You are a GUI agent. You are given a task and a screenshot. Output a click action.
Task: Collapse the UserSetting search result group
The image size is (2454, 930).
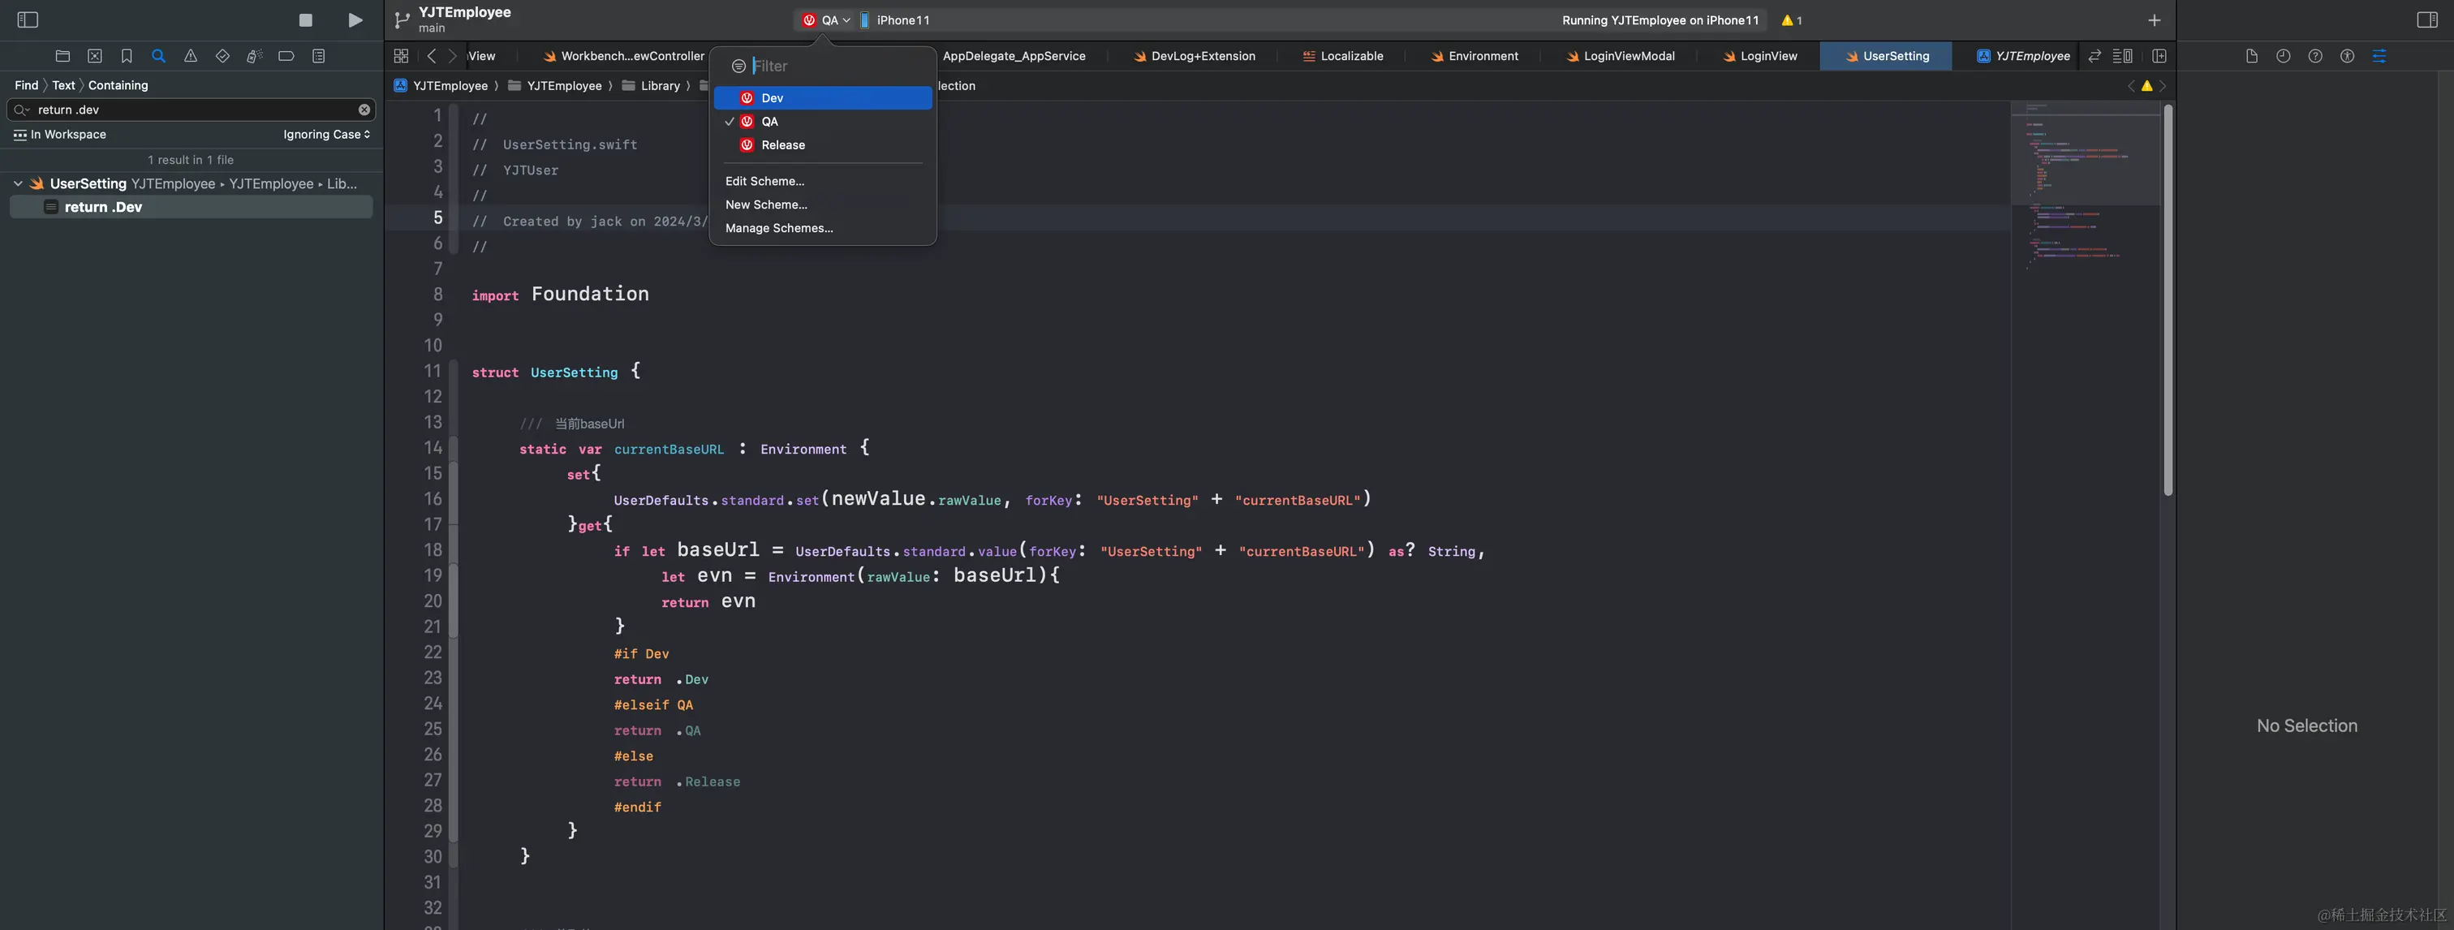coord(18,183)
